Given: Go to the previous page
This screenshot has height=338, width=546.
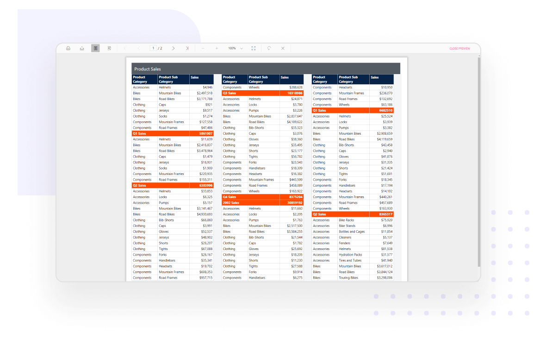Looking at the screenshot, I should click(139, 49).
